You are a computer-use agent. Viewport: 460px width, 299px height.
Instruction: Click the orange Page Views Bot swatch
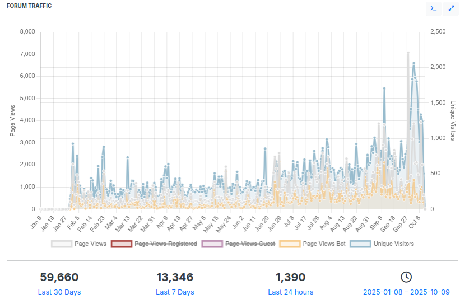290,244
